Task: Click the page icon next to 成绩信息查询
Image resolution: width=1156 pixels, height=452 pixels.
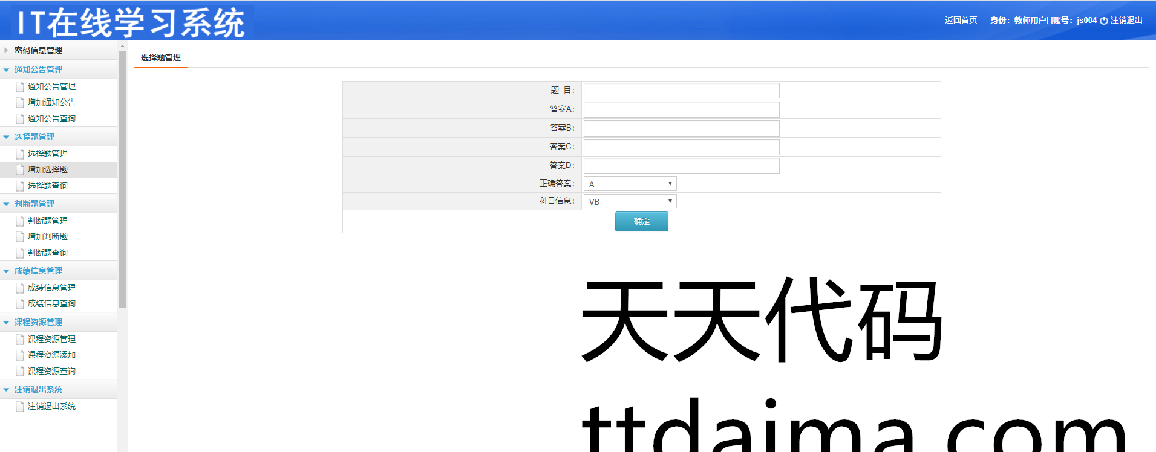Action: pyautogui.click(x=20, y=304)
